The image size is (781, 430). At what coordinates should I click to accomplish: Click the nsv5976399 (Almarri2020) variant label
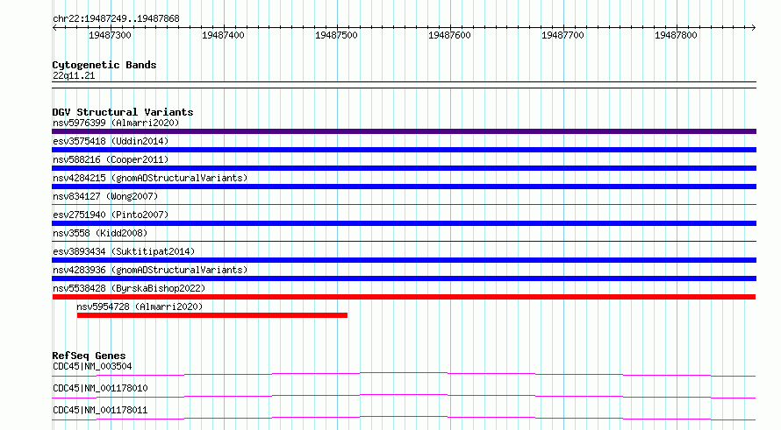pos(116,123)
